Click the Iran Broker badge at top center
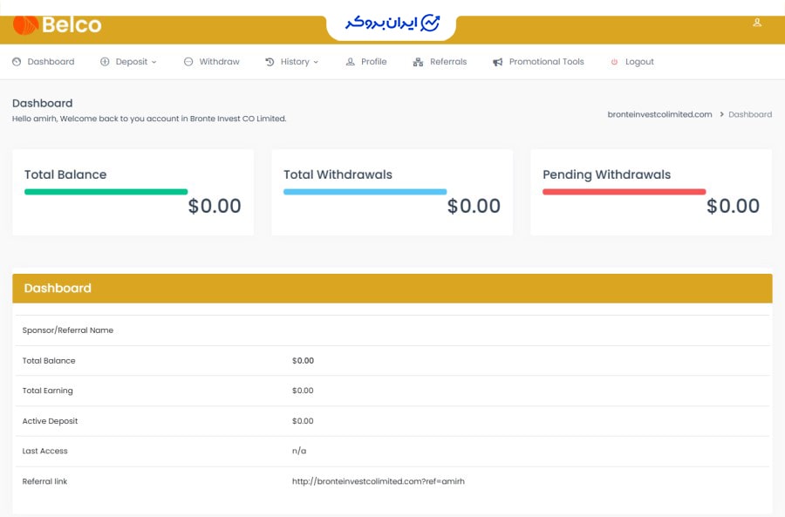785x517 pixels. (392, 23)
